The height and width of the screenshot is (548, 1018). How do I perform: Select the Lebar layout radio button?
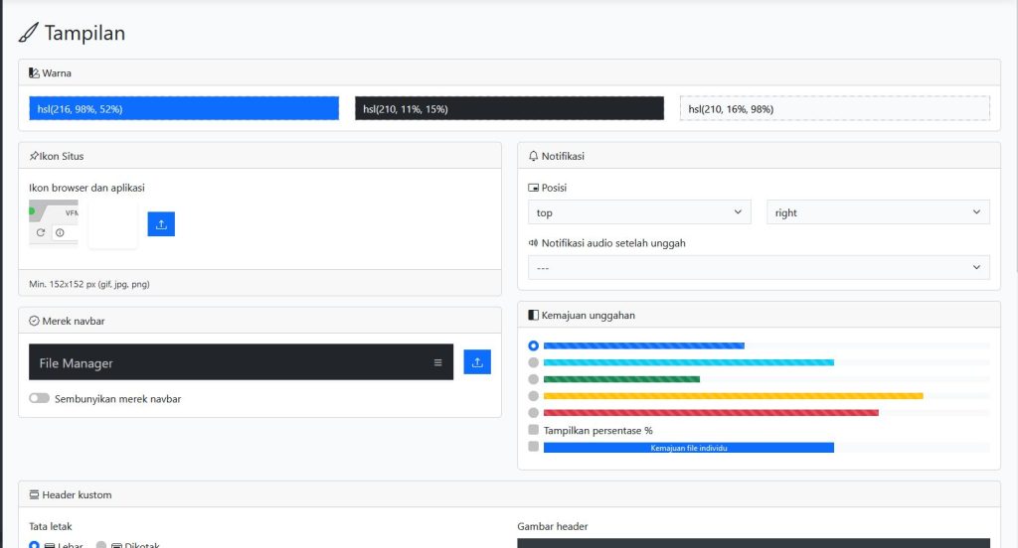coord(35,545)
